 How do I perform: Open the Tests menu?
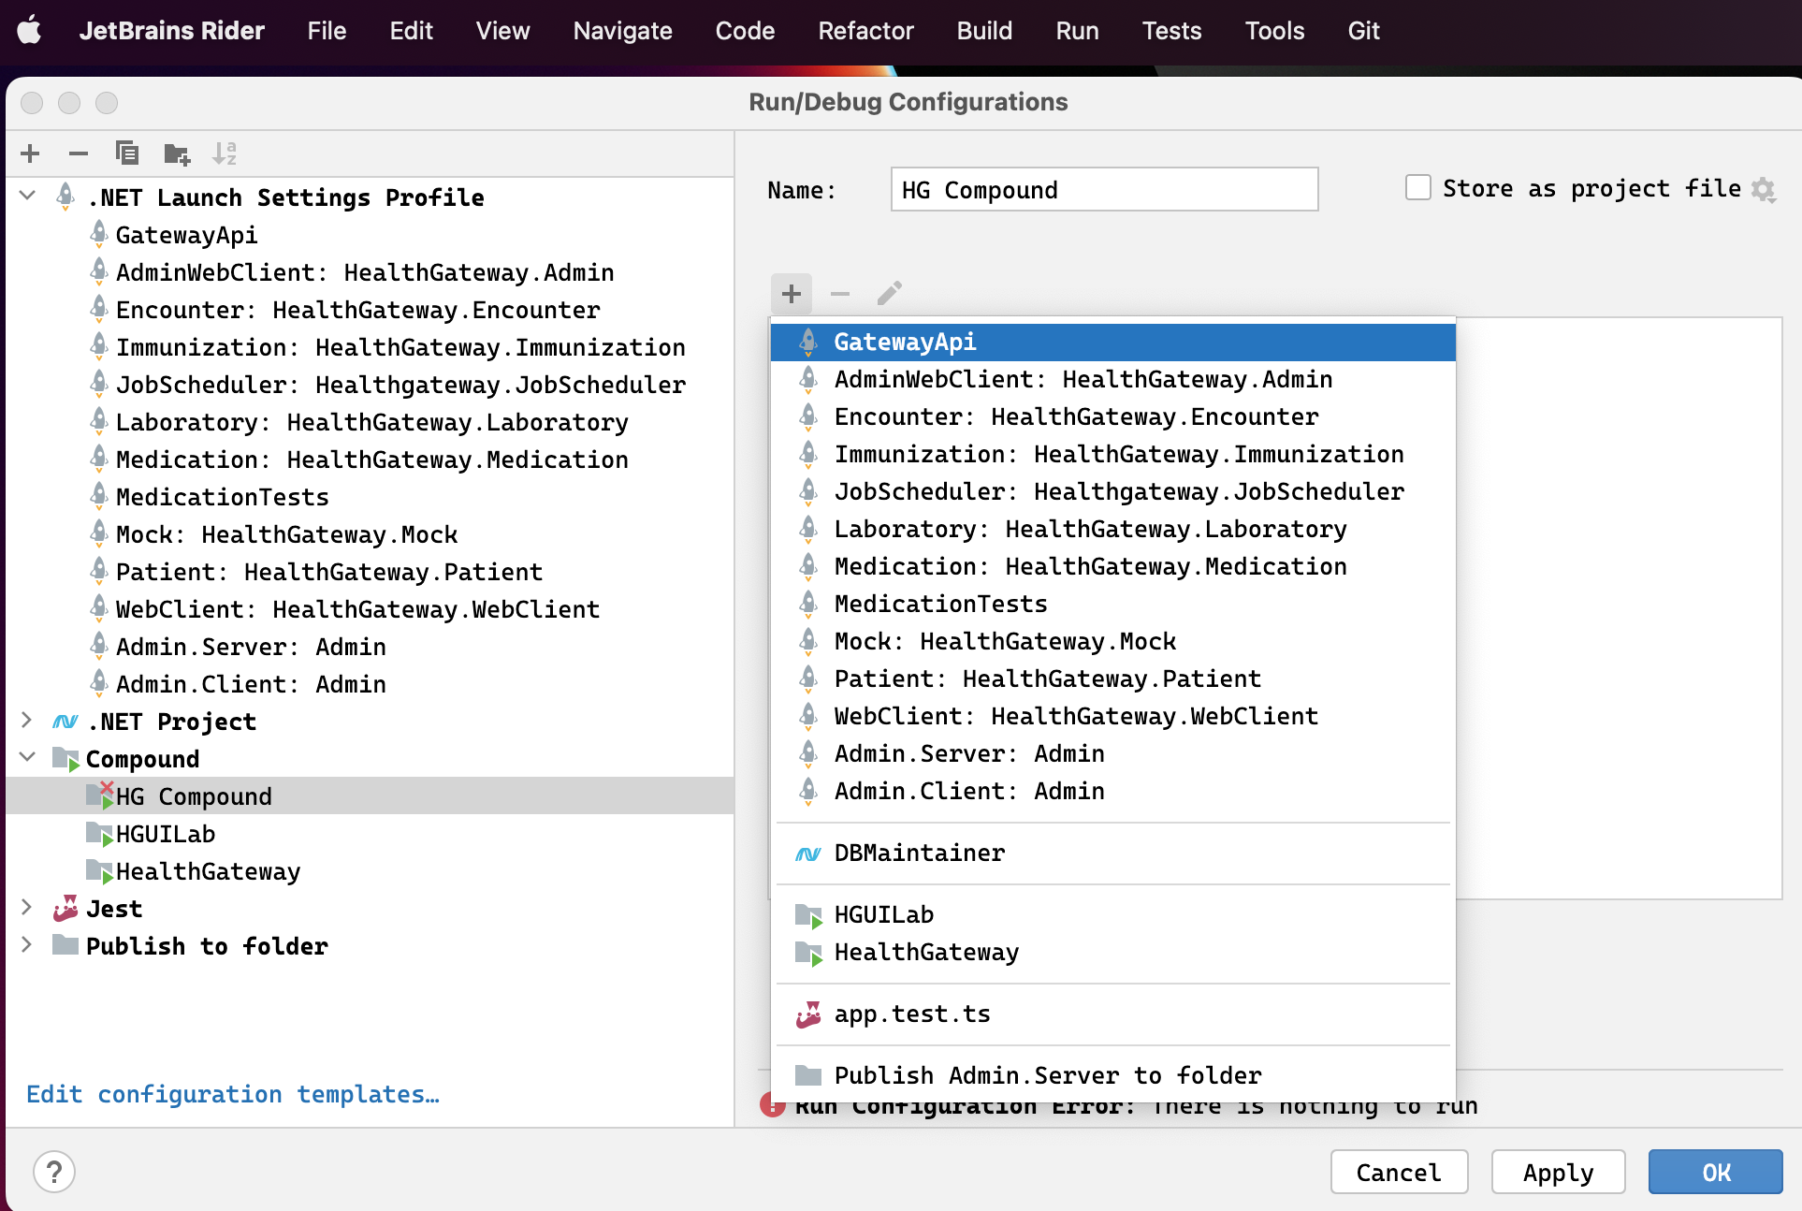point(1171,31)
